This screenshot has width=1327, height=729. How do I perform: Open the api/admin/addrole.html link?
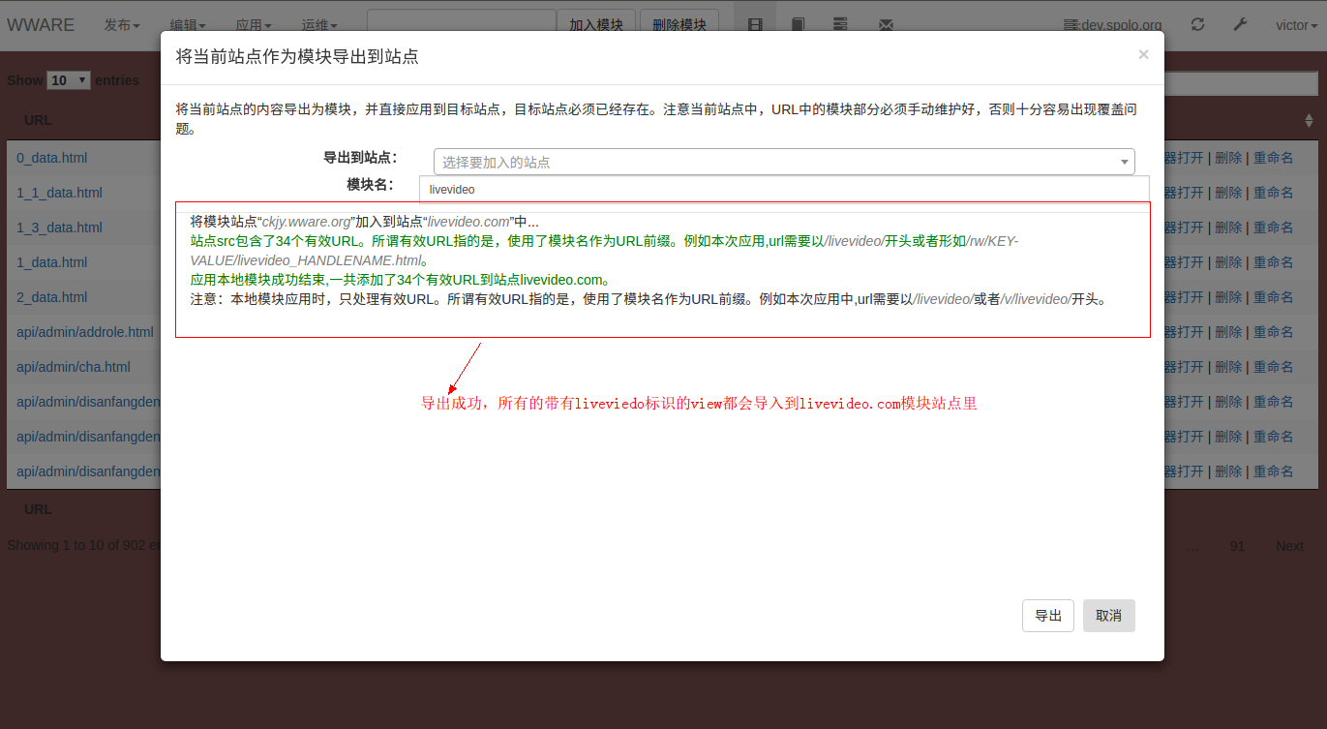click(85, 332)
